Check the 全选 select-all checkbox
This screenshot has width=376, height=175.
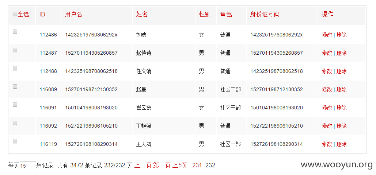[x=15, y=14]
